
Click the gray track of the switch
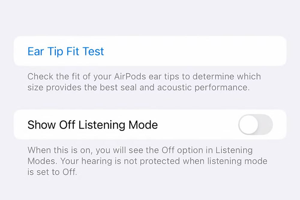coord(266,124)
